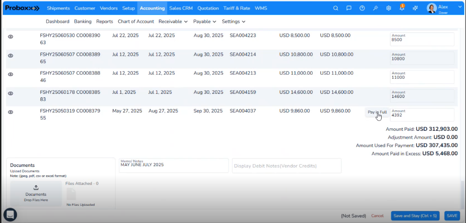The height and width of the screenshot is (223, 466).
Task: Open the help question mark icon
Action: 362,8
